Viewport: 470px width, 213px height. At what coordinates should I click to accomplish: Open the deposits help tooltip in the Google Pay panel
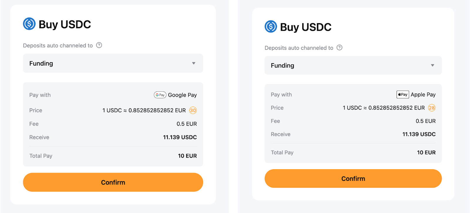(x=99, y=45)
